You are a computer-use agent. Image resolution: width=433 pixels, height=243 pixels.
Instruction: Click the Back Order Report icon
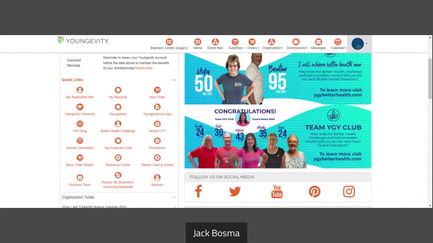[80, 158]
